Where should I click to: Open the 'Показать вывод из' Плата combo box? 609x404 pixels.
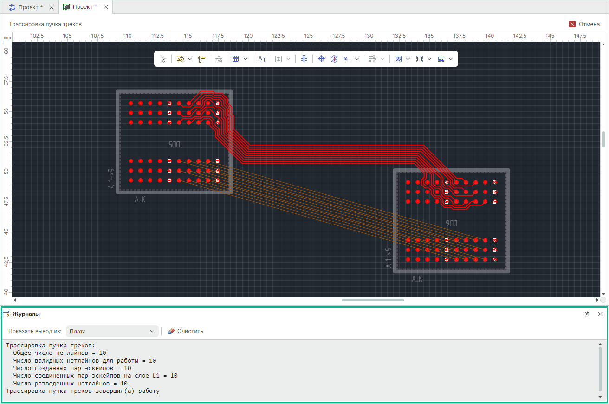click(112, 331)
